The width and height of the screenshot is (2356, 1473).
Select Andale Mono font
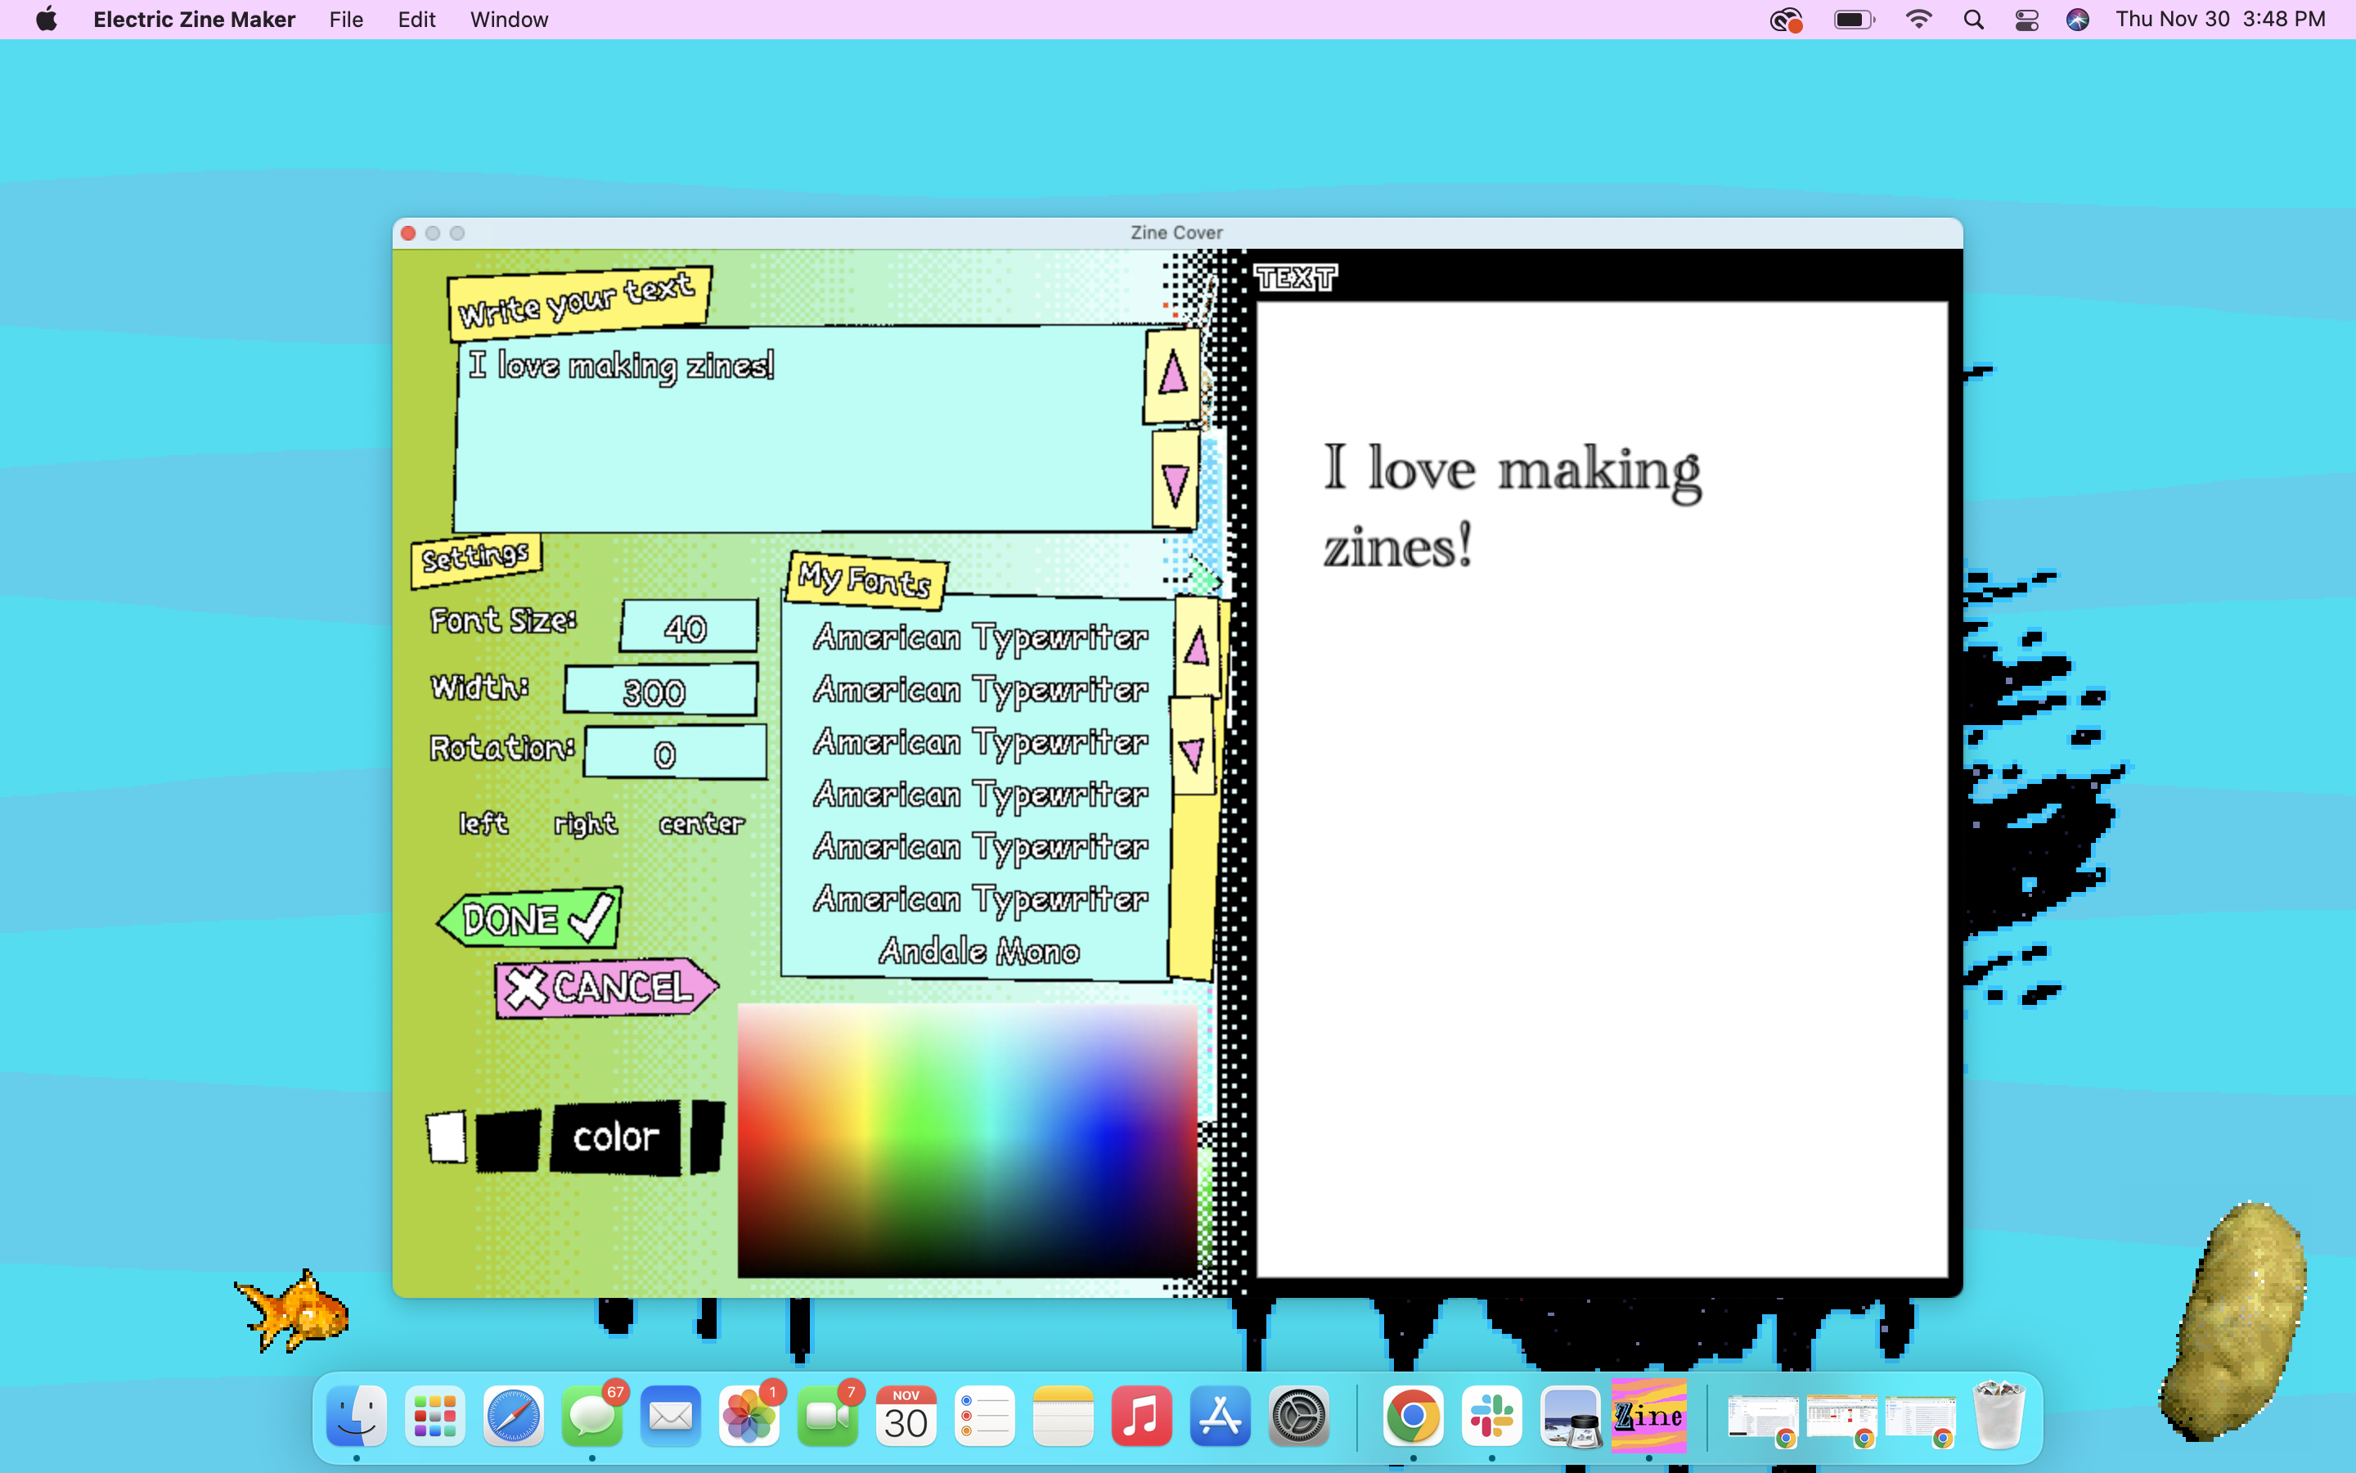pos(978,951)
